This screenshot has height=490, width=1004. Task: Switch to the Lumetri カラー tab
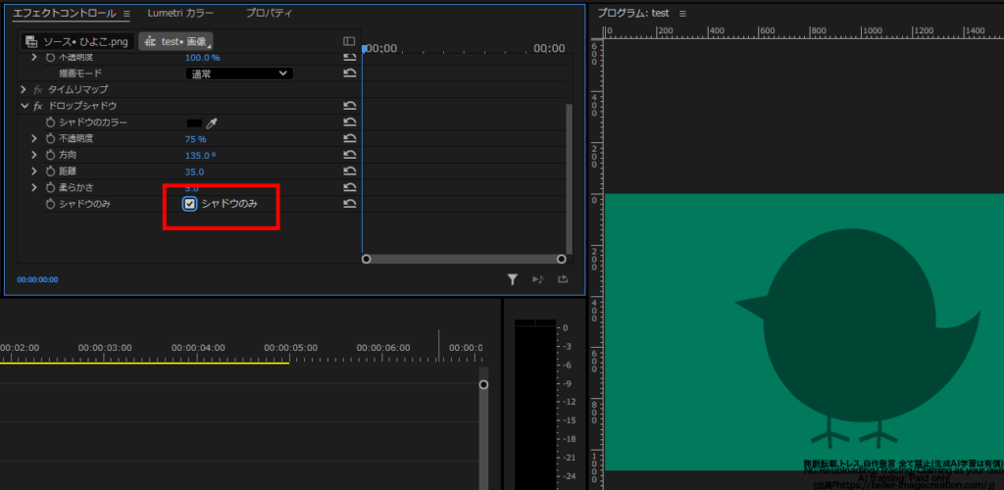180,14
